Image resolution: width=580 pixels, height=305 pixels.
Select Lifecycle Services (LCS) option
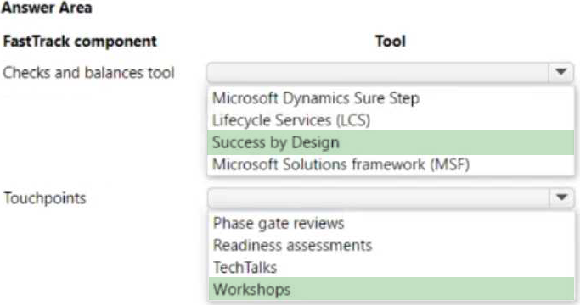391,120
